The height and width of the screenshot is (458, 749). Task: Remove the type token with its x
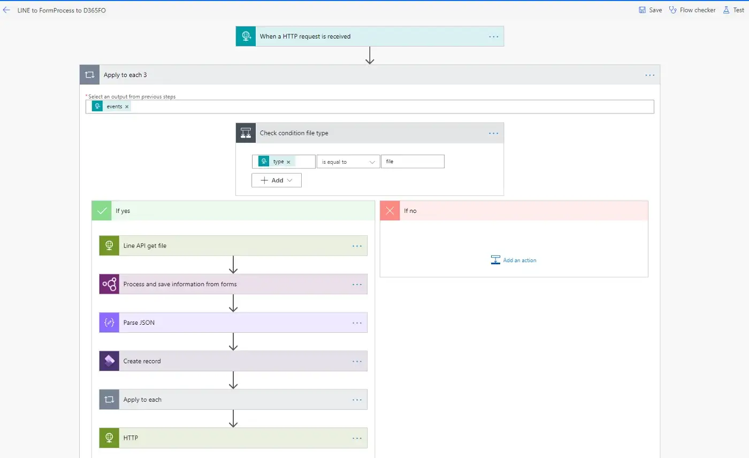[288, 162]
